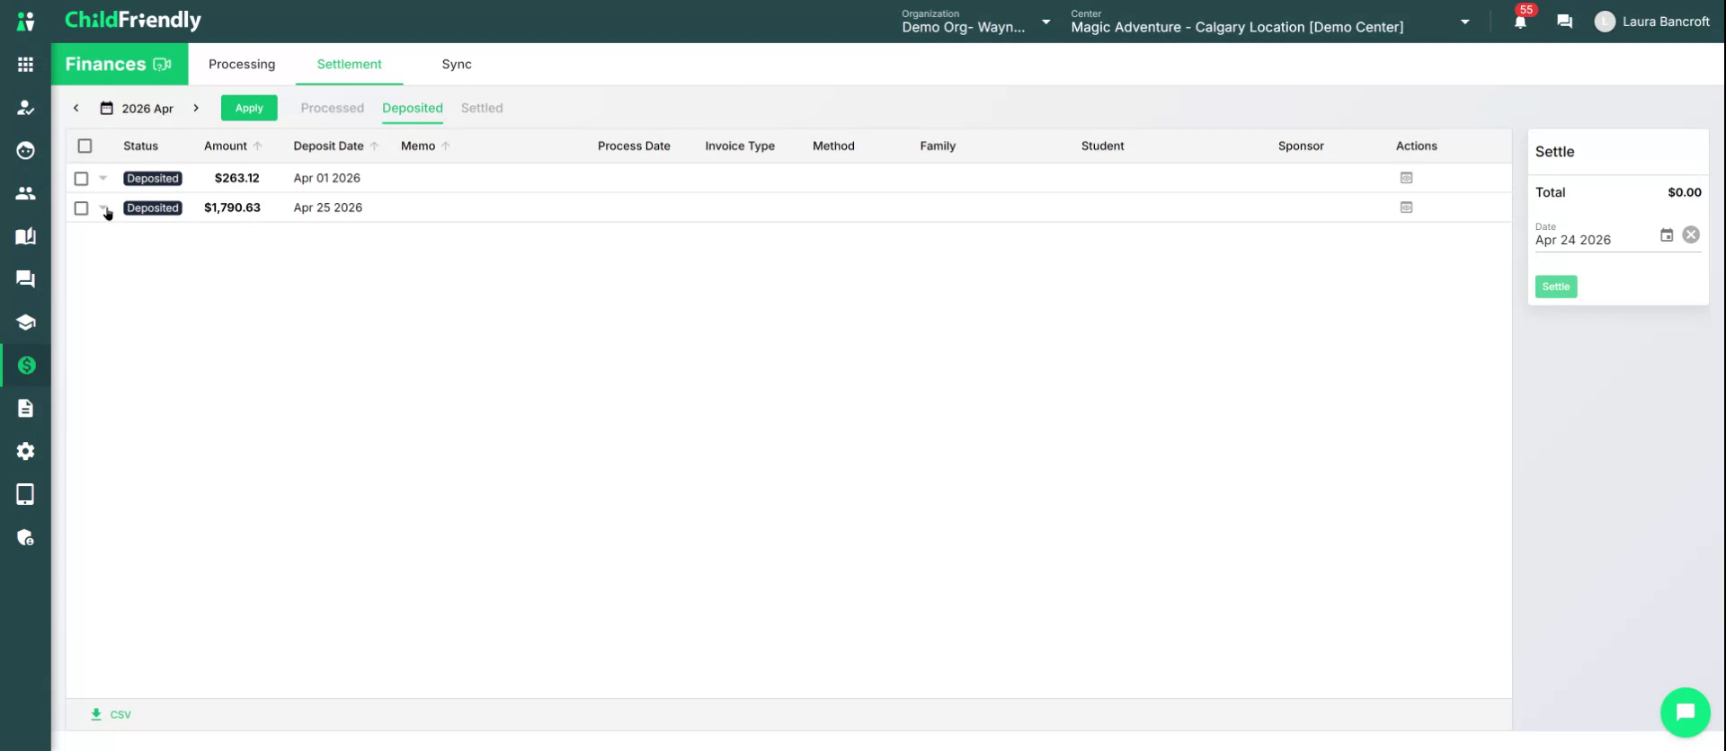This screenshot has width=1726, height=751.
Task: Open the attendance check-in sidebar icon
Action: pyautogui.click(x=25, y=108)
